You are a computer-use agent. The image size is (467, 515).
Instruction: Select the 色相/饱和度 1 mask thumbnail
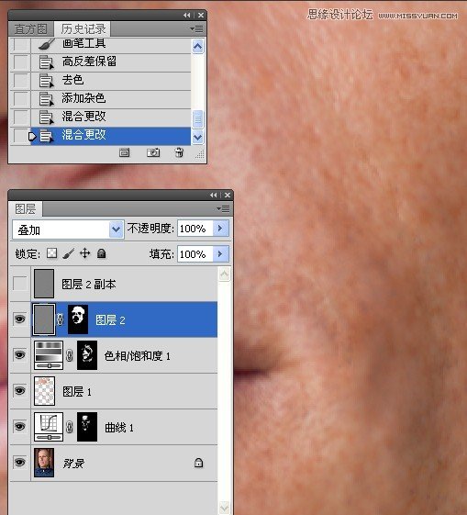[87, 355]
